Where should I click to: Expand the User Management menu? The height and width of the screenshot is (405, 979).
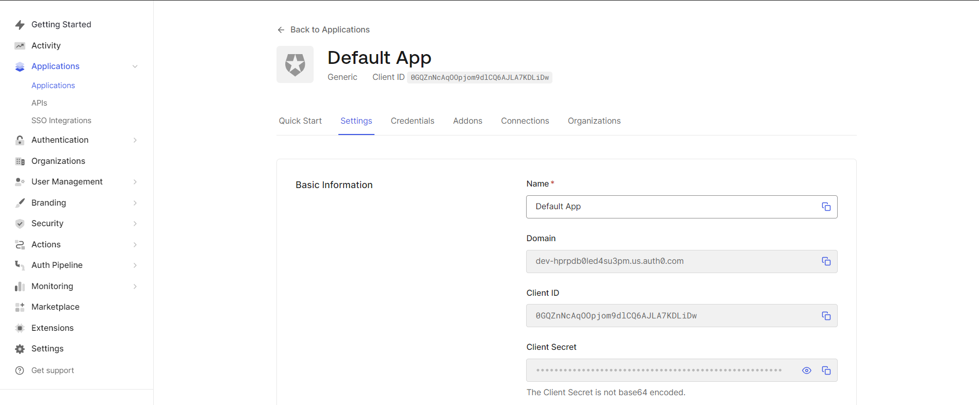135,182
